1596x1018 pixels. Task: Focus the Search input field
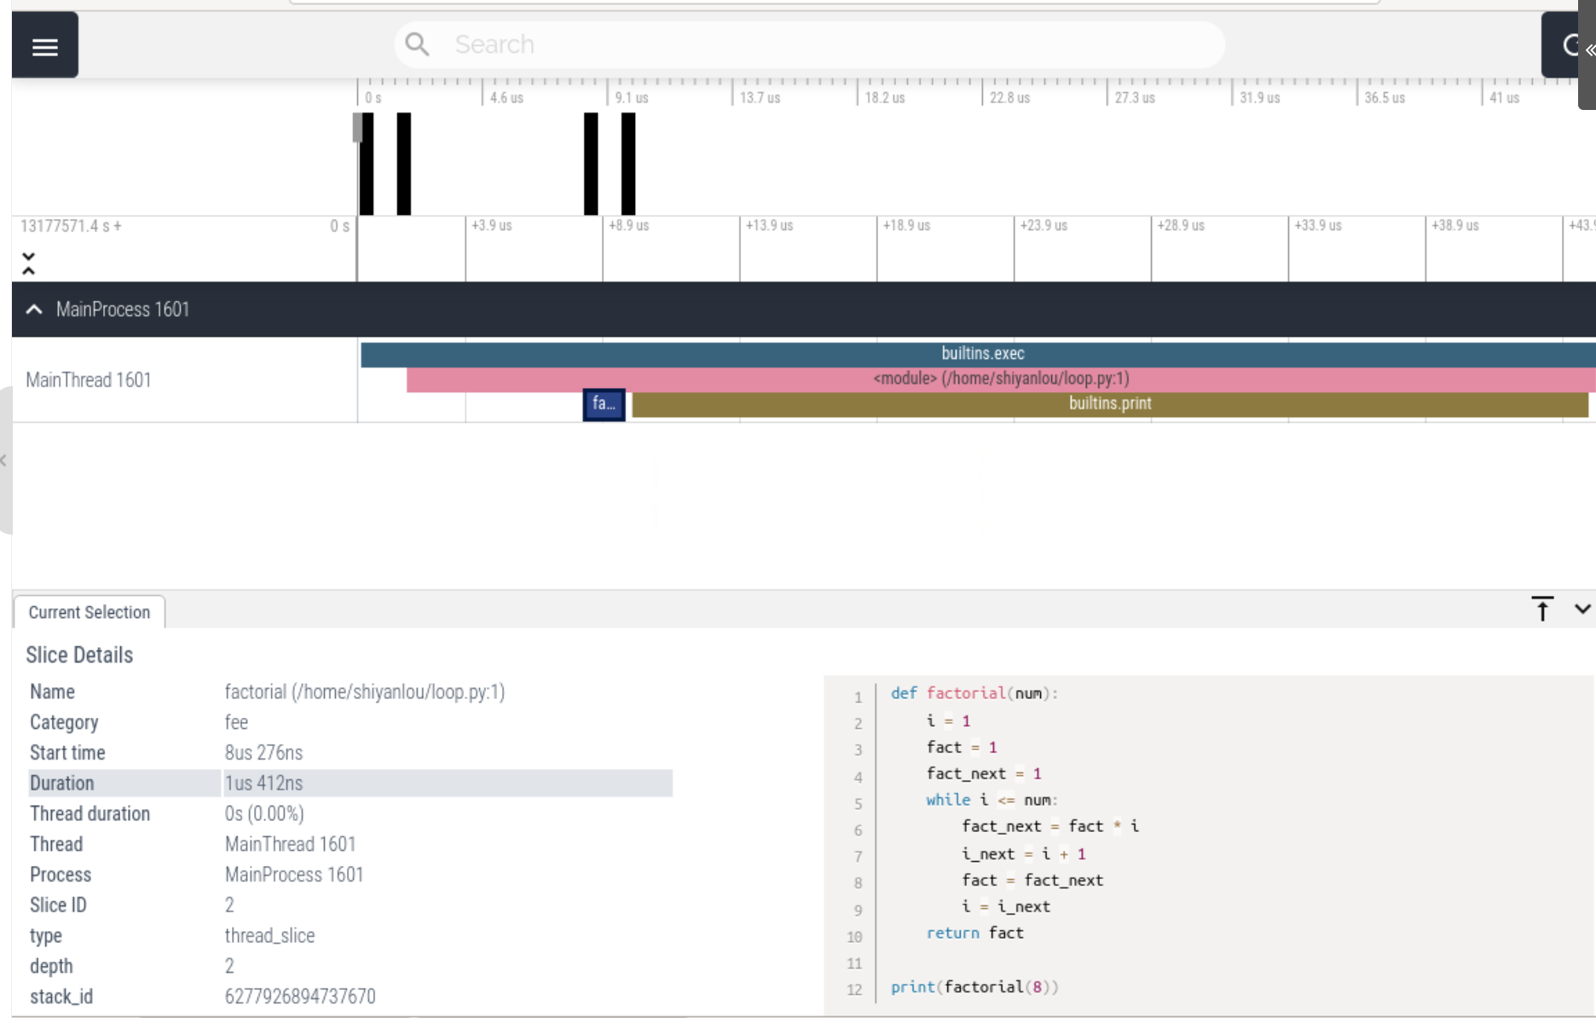point(810,44)
